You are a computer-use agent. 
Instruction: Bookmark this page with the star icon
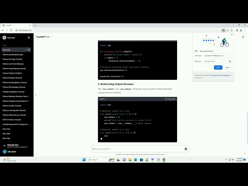pyautogui.click(x=232, y=30)
